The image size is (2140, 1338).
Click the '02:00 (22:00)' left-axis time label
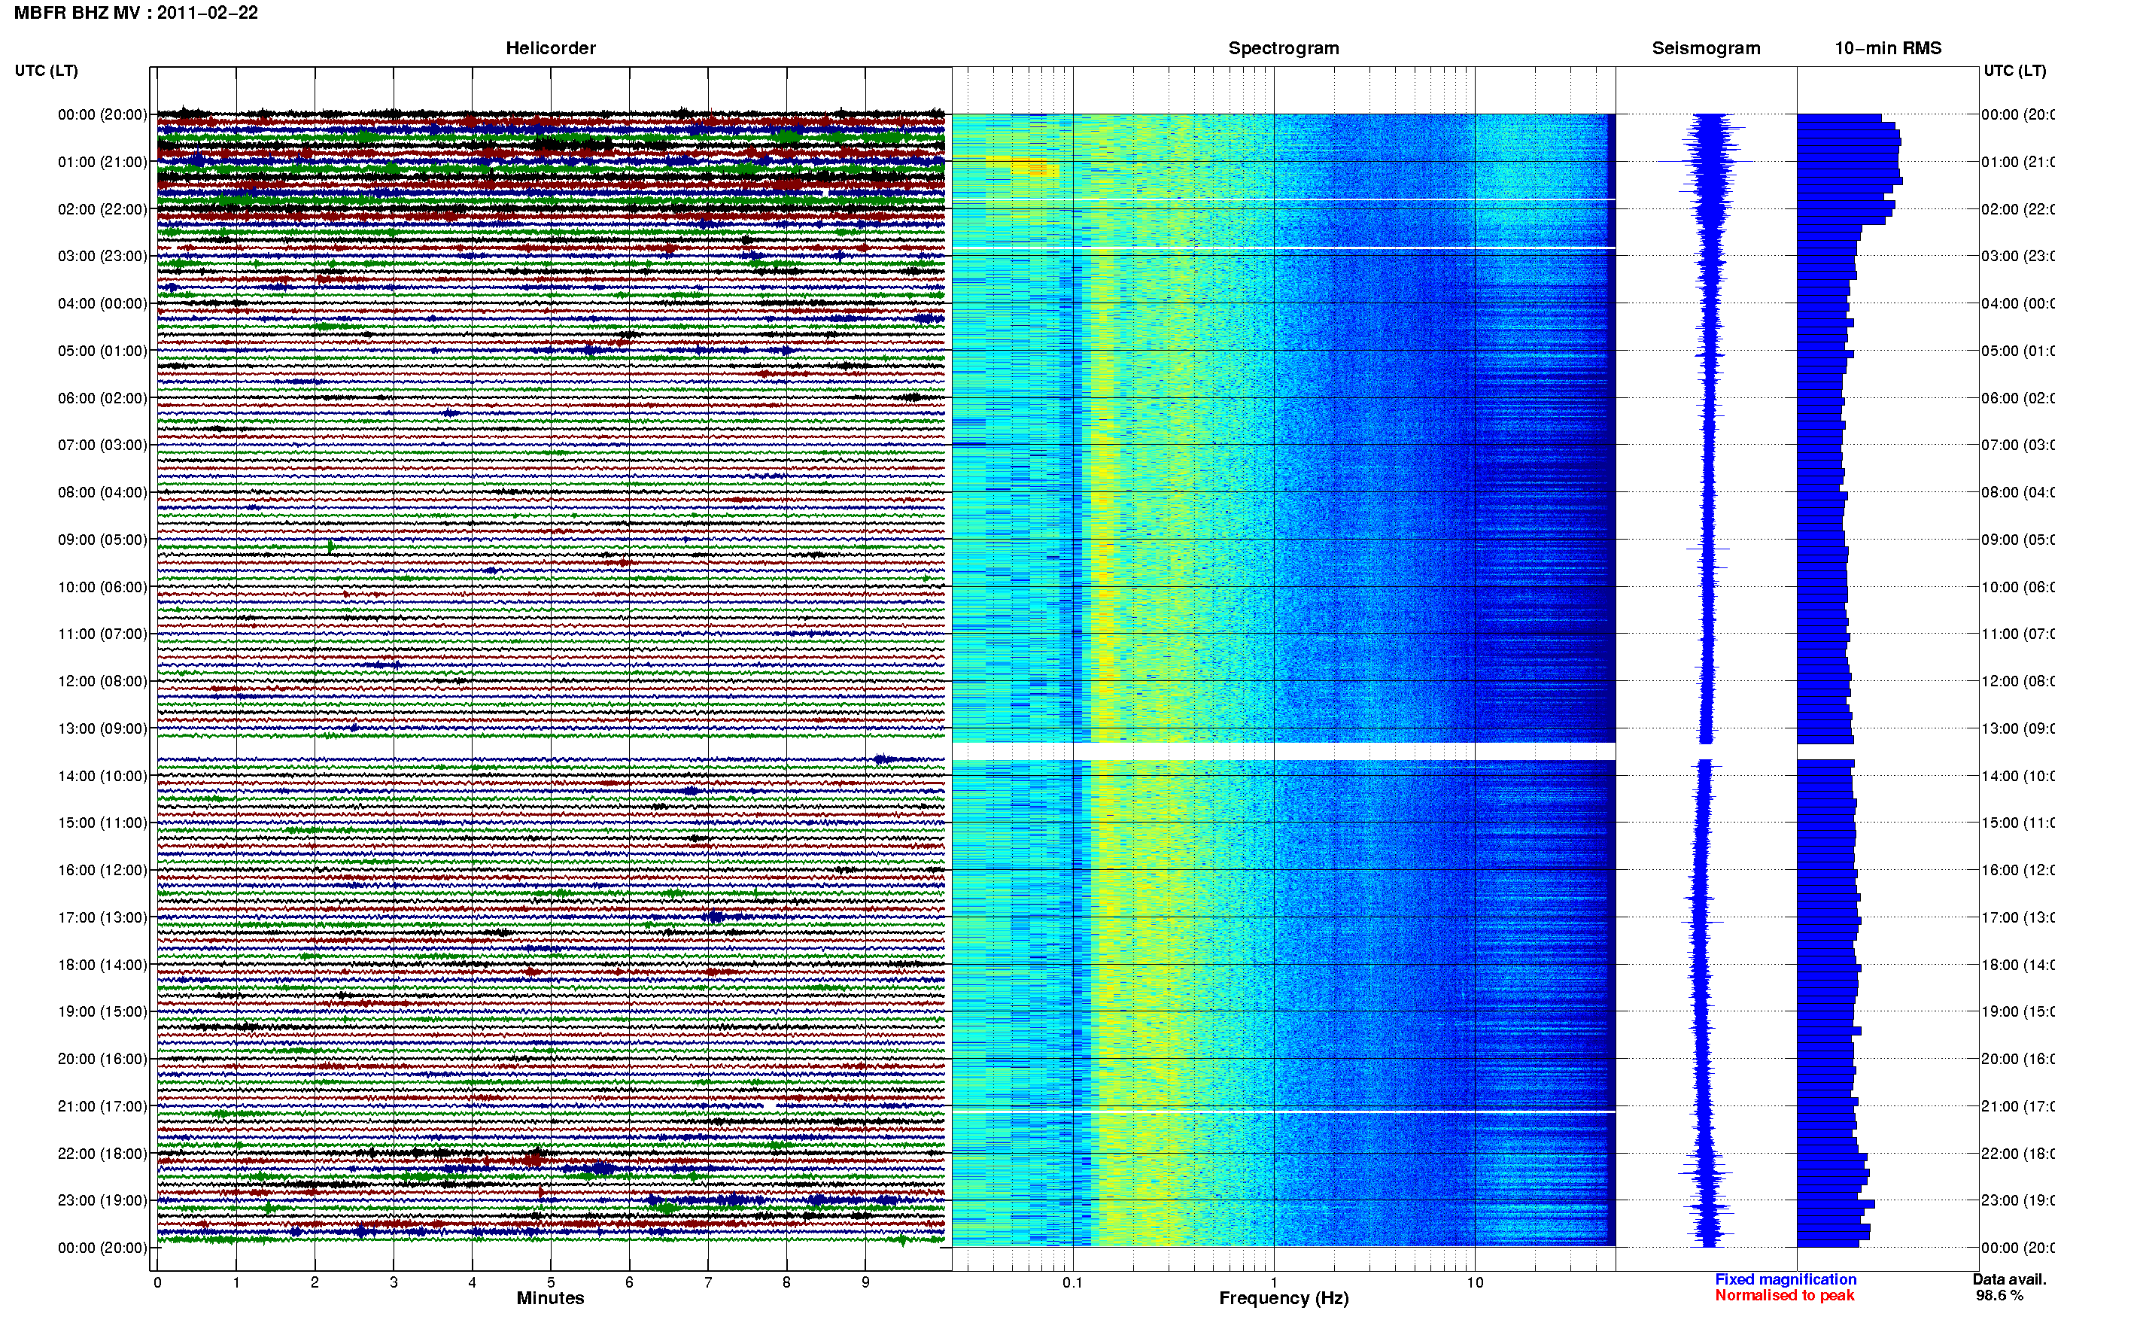point(102,209)
